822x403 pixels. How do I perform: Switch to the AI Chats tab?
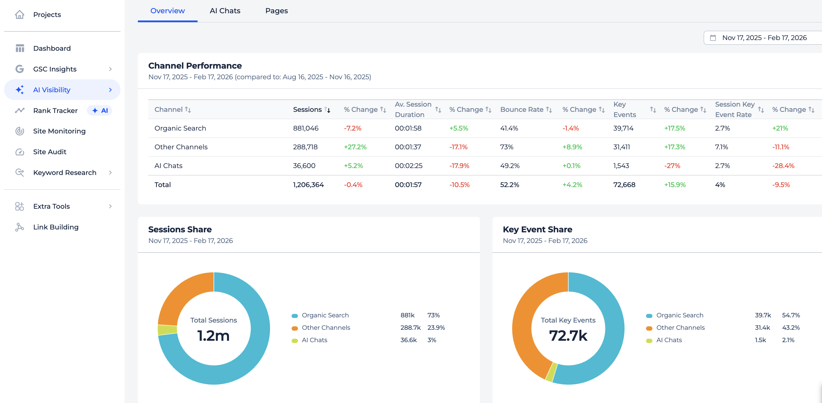(x=225, y=10)
